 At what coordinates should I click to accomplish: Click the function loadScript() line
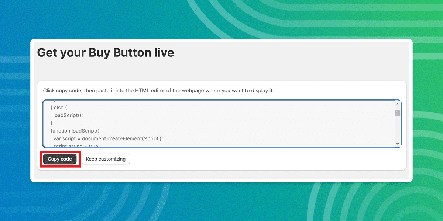click(x=77, y=131)
